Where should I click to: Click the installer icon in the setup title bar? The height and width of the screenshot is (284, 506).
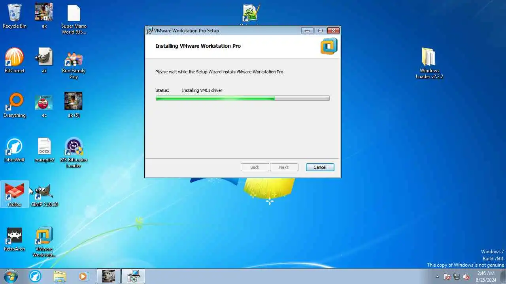pyautogui.click(x=149, y=30)
